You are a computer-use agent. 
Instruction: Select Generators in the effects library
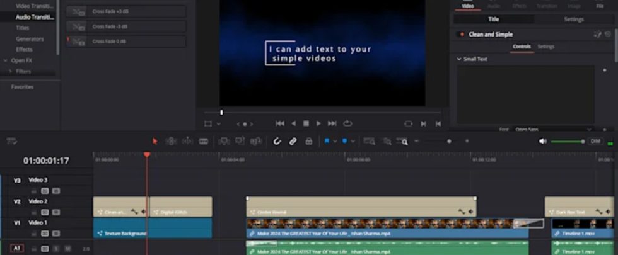30,38
